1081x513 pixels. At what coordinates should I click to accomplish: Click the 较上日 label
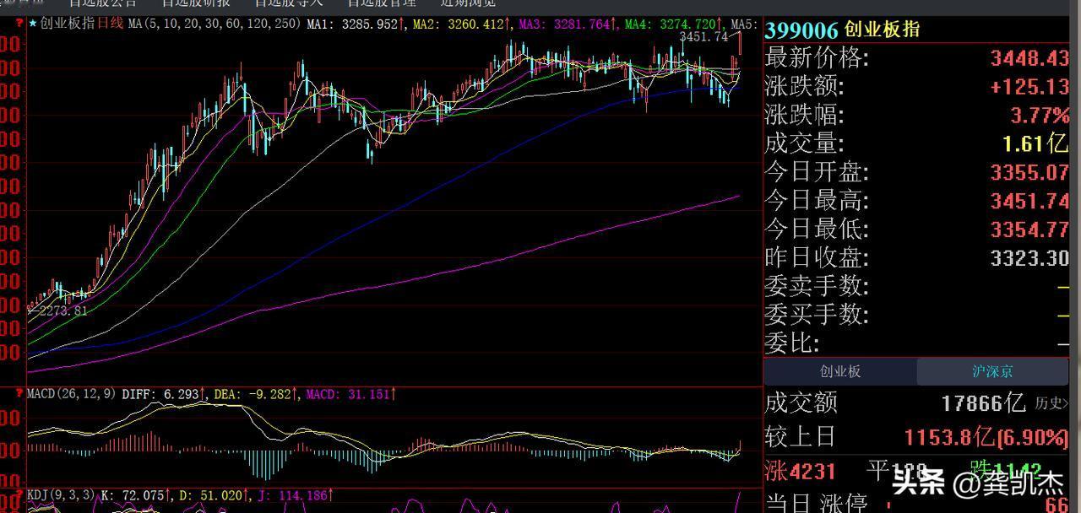(800, 437)
